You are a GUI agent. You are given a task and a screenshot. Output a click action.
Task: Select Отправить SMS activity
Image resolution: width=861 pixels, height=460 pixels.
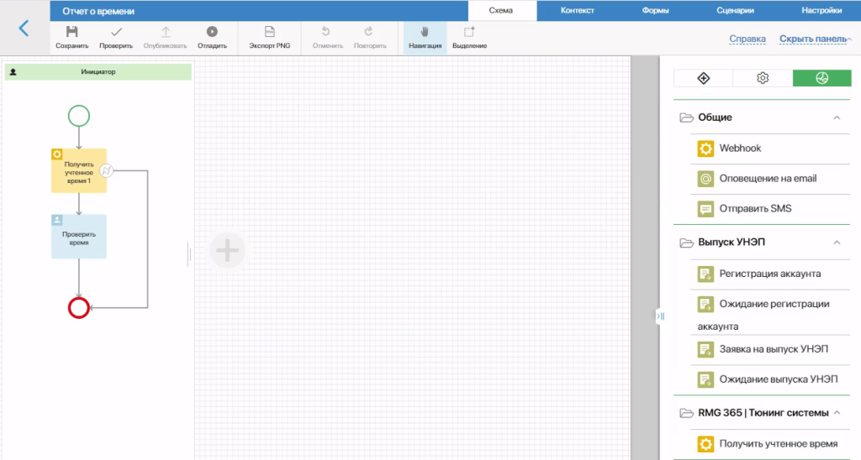coord(770,209)
